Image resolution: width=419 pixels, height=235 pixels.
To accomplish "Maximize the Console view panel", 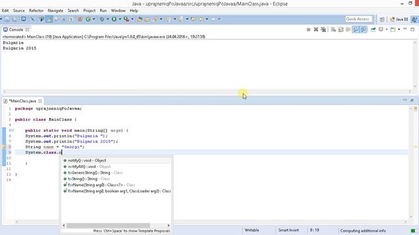I will (412, 29).
